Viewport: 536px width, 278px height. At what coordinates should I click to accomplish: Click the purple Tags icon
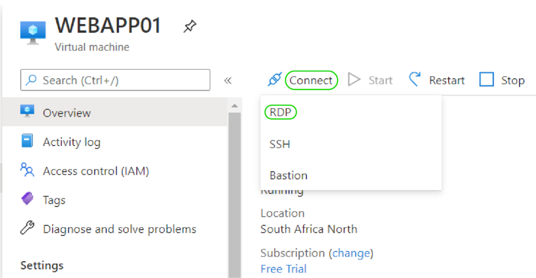point(27,198)
